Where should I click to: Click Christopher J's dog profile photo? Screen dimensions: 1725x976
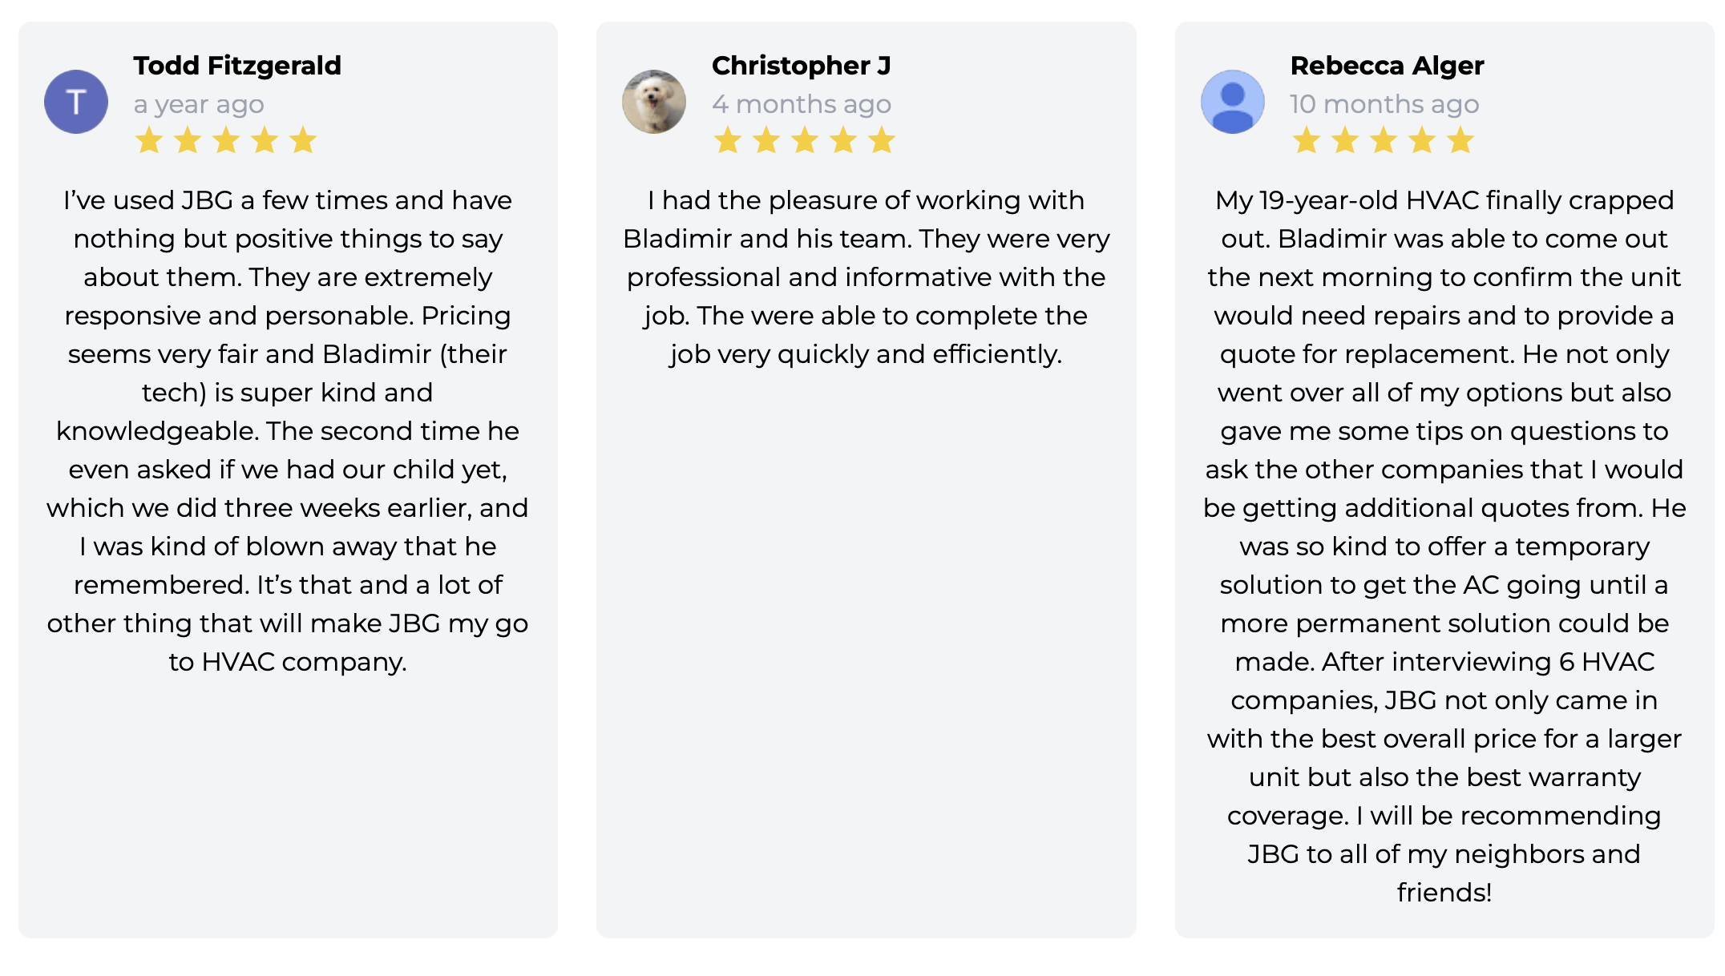(x=654, y=102)
